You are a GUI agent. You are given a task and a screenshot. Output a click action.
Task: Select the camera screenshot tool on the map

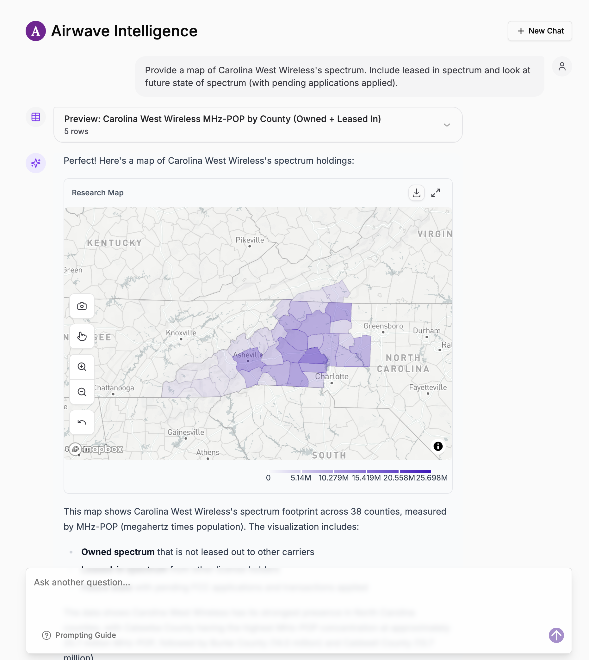pyautogui.click(x=82, y=306)
